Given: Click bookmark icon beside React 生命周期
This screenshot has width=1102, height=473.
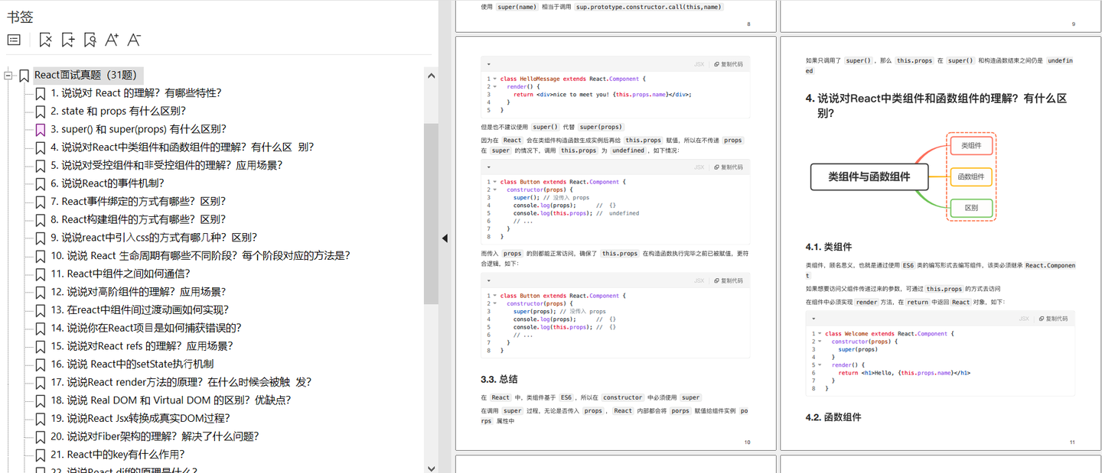Looking at the screenshot, I should point(41,256).
